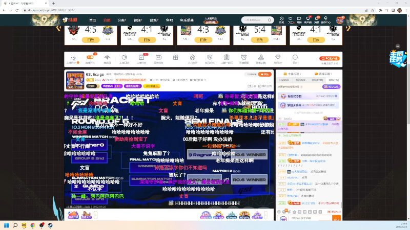Expand the gift bar right-side arrow
The width and height of the screenshot is (410, 230).
(265, 215)
